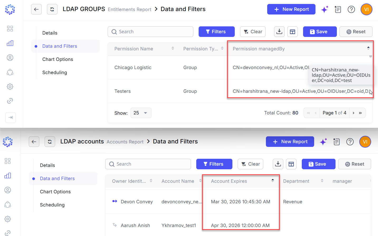378x236 pixels.
Task: Select Details tab in LDAP accounts report
Action: tap(47, 165)
